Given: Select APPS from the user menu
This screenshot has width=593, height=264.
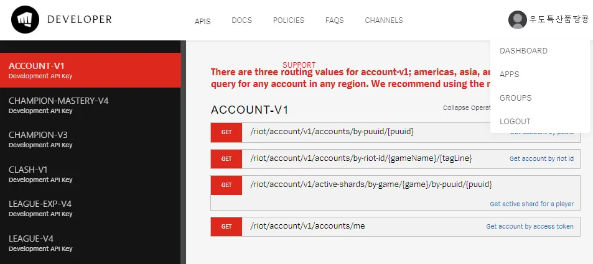Looking at the screenshot, I should point(510,75).
